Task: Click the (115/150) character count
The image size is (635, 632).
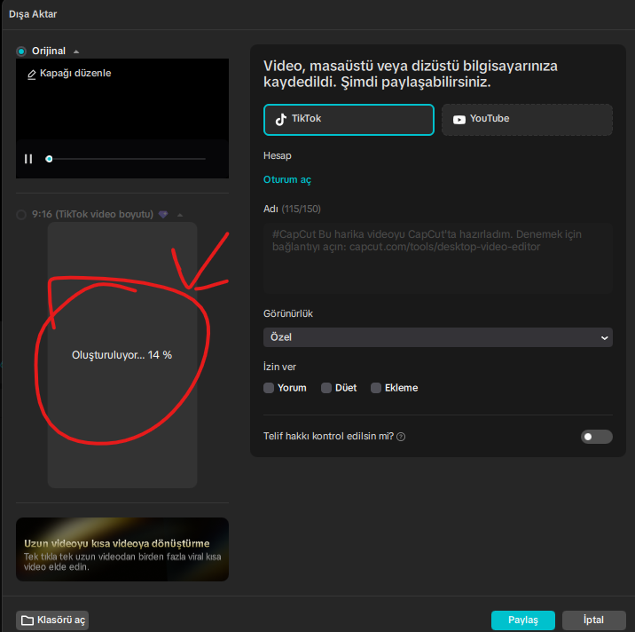Action: pyautogui.click(x=301, y=209)
